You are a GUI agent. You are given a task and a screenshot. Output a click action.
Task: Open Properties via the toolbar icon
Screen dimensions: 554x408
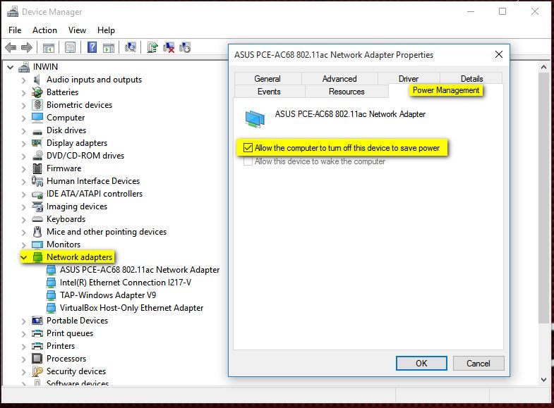(70, 47)
